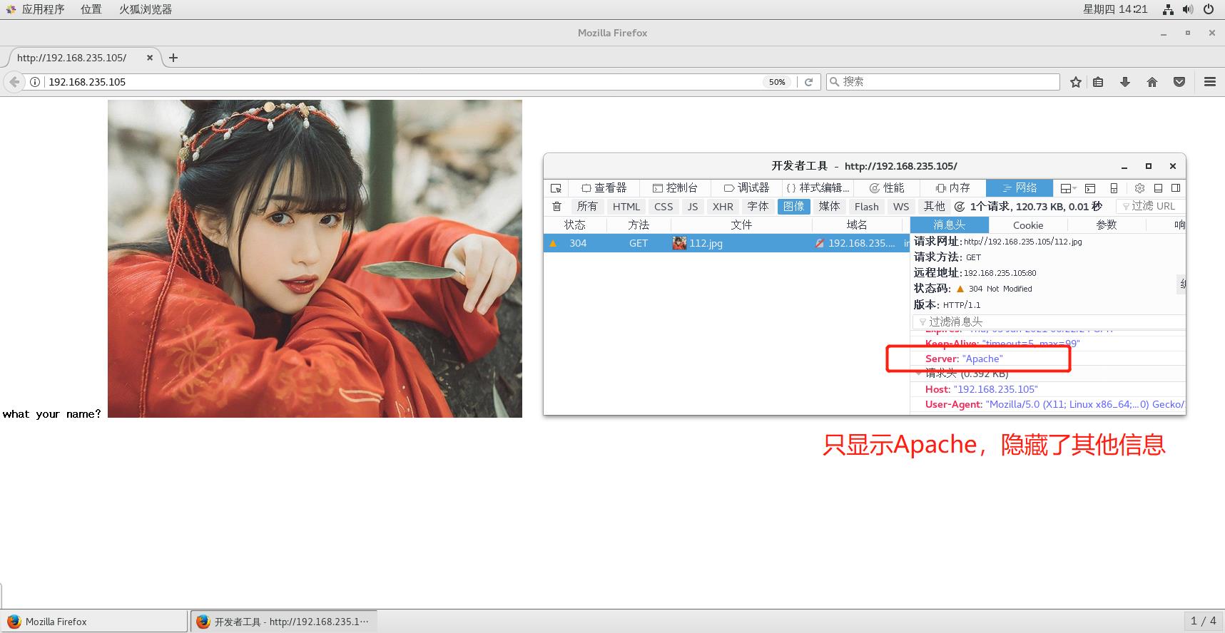This screenshot has width=1225, height=633.
Task: Open the downloads arrow icon
Action: click(1125, 82)
